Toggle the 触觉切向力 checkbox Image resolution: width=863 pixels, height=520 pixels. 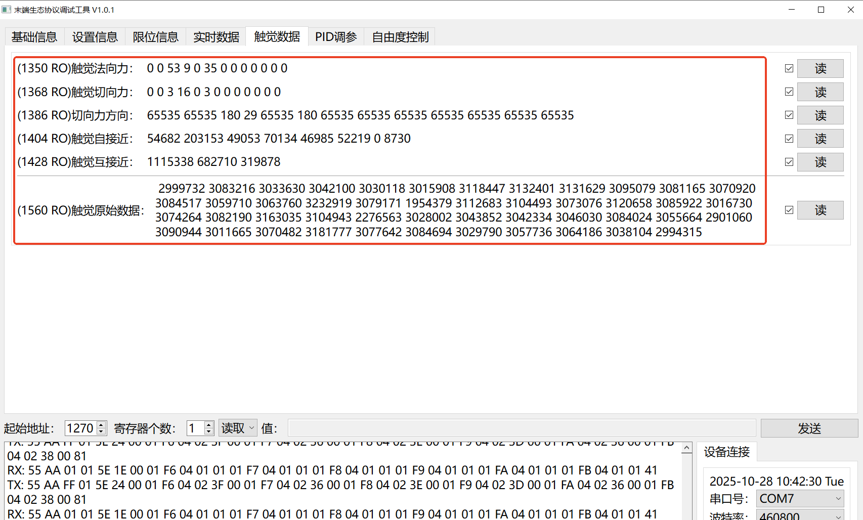[x=789, y=92]
